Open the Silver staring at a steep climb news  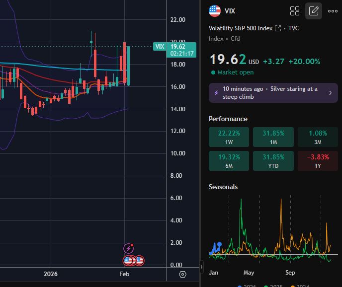click(273, 93)
